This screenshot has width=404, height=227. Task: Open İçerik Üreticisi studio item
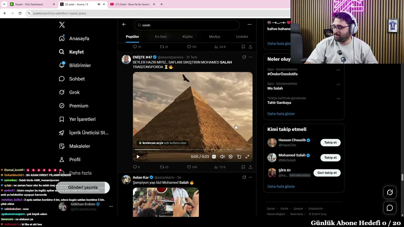tap(84, 133)
